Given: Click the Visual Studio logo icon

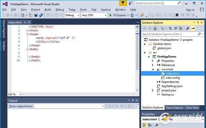Looking at the screenshot, I should click(5, 4).
